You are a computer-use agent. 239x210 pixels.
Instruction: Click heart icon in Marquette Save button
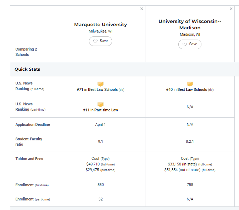95,41
